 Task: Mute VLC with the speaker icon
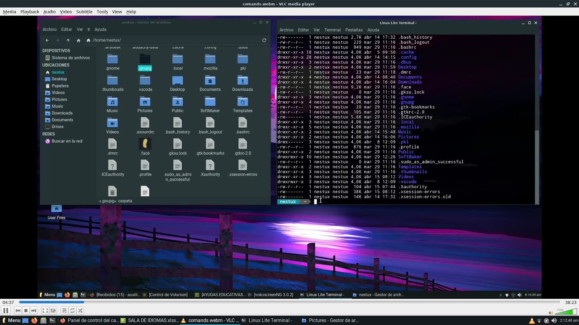[x=551, y=312]
